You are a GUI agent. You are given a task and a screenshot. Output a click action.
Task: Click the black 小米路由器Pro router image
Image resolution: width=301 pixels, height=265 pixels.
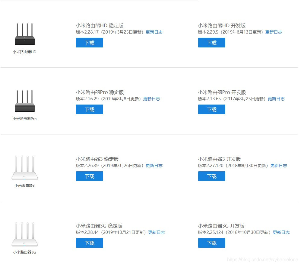coord(24,101)
